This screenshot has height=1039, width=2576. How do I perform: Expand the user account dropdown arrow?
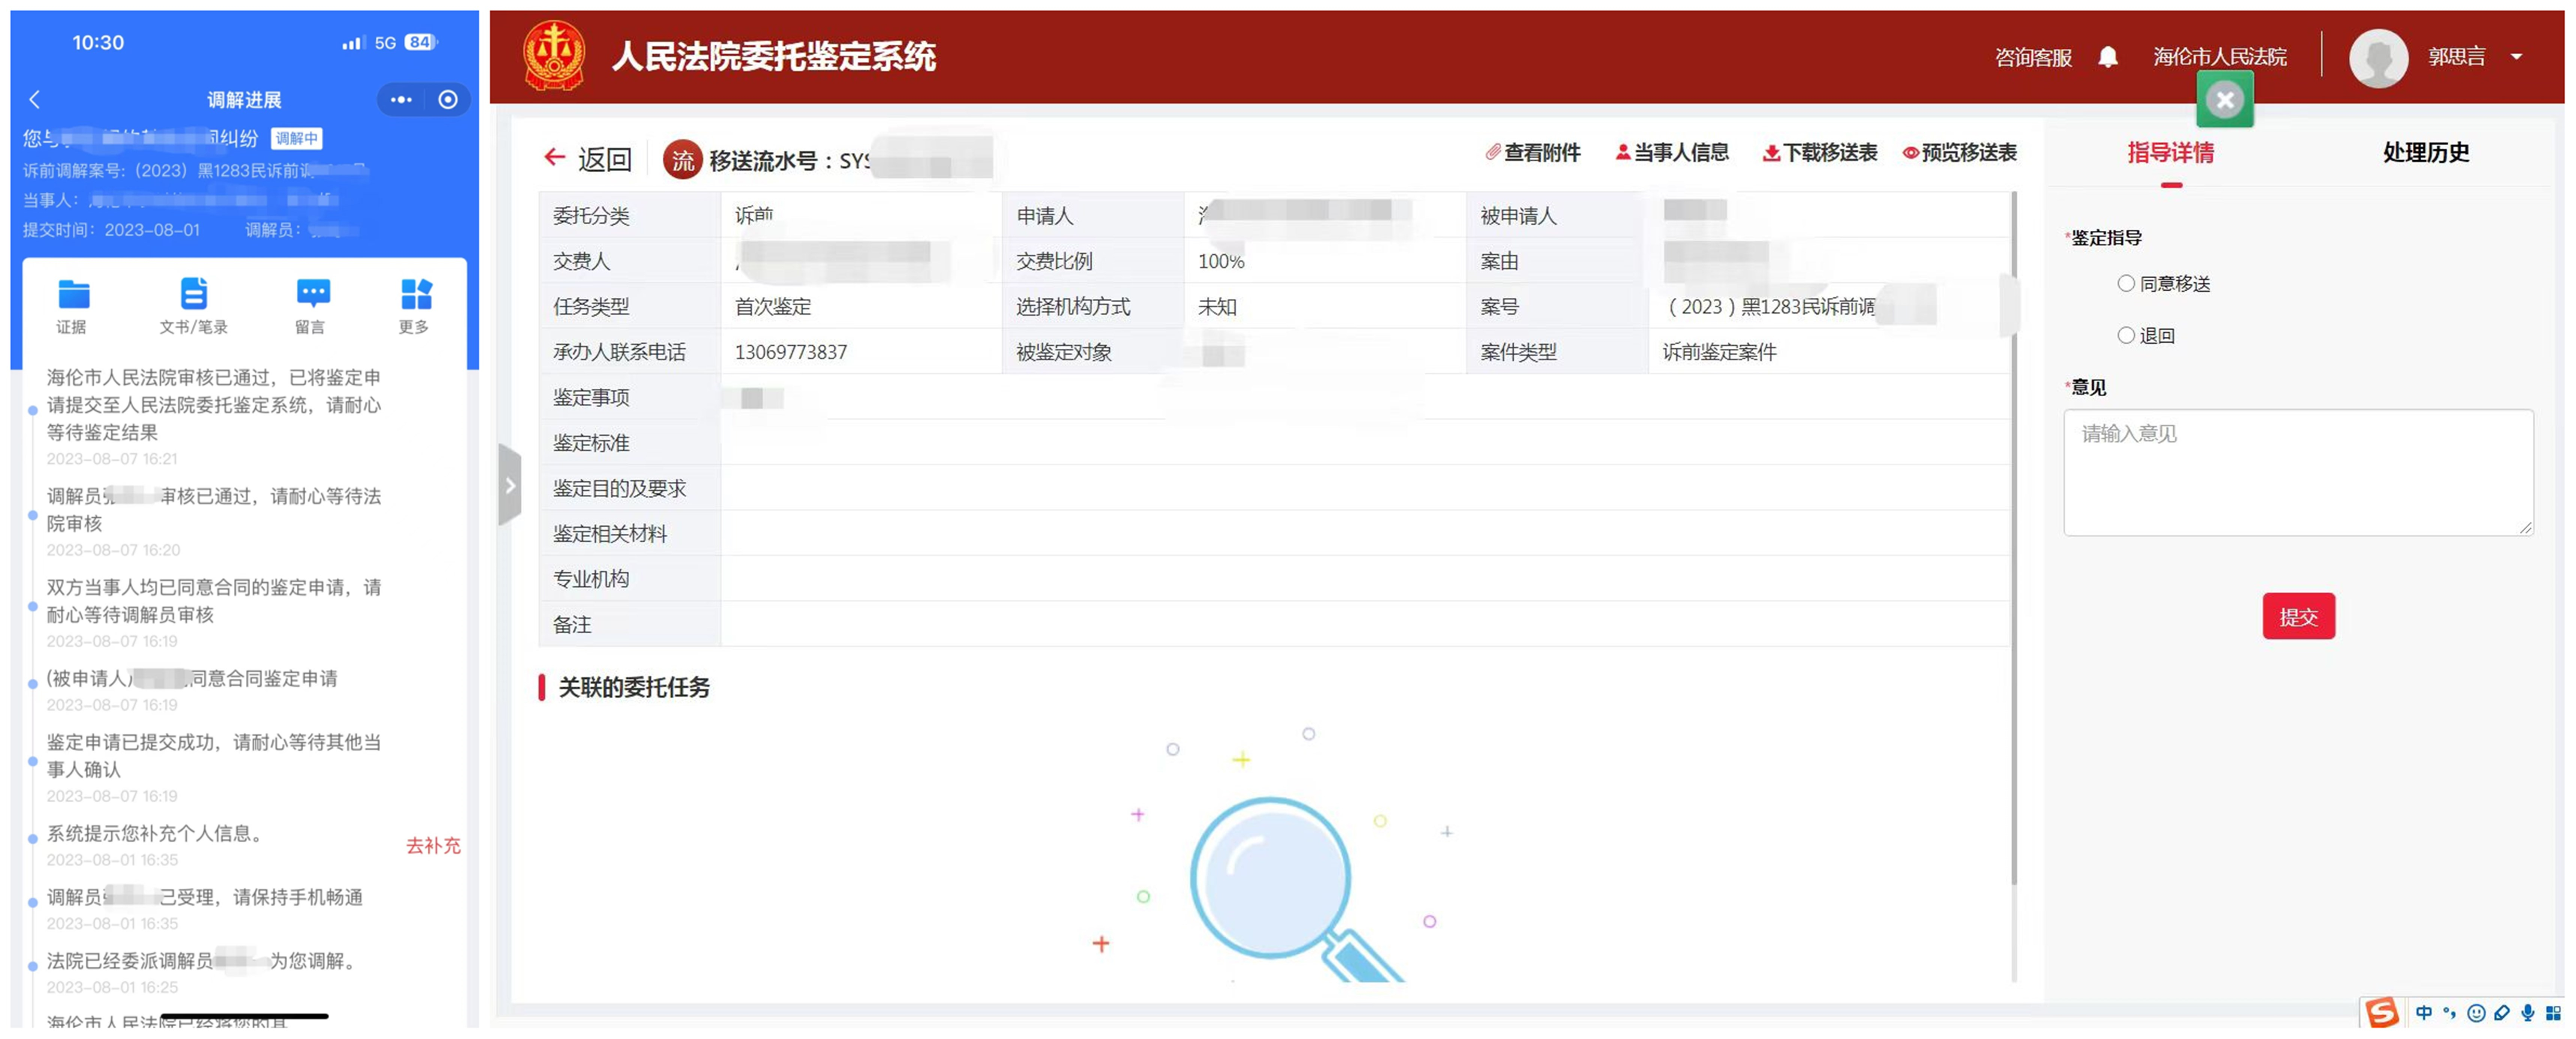coord(2516,57)
